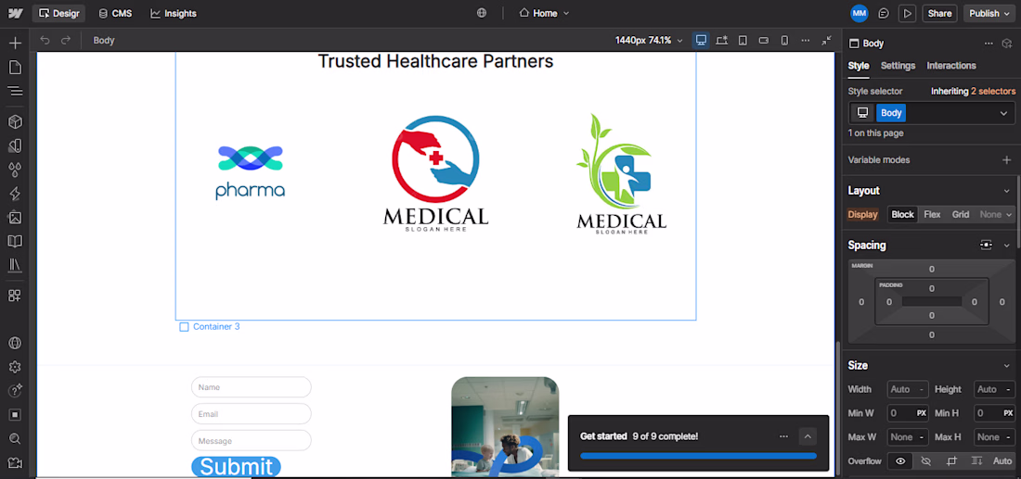Open quick find magnifier in sidebar
The image size is (1021, 479).
[15, 439]
